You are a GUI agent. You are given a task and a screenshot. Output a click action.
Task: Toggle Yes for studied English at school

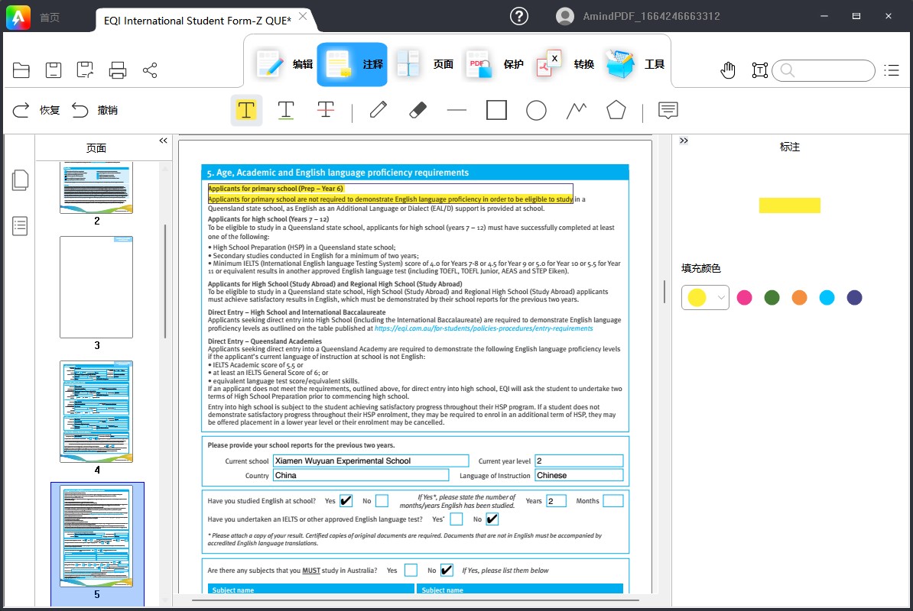pyautogui.click(x=346, y=500)
